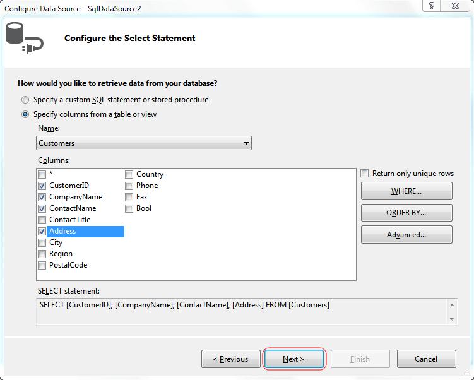Choose specify columns from table or view
Image resolution: width=474 pixels, height=380 pixels.
coord(25,114)
